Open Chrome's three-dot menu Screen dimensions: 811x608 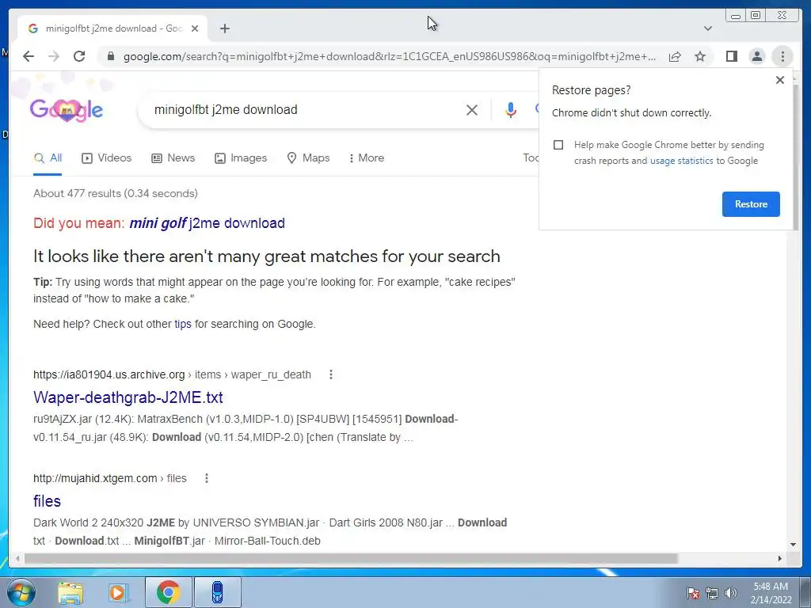(x=782, y=56)
